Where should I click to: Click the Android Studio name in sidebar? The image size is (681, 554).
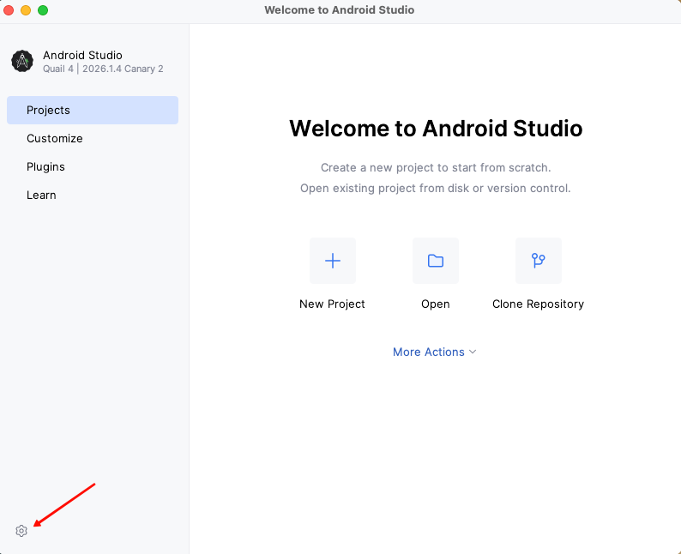coord(82,55)
